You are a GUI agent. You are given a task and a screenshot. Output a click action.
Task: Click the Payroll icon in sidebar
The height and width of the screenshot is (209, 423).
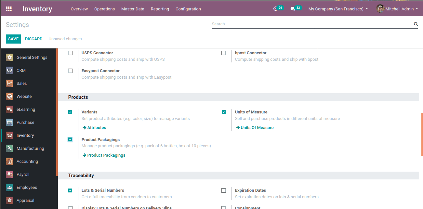pos(10,175)
